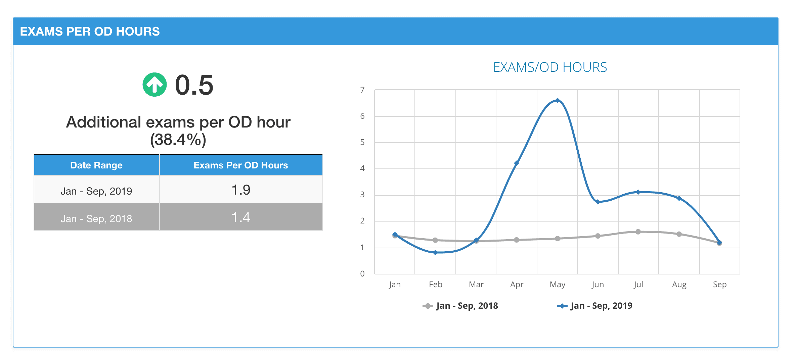The width and height of the screenshot is (796, 357).
Task: Click the y-axis label 4
Action: pyautogui.click(x=362, y=168)
